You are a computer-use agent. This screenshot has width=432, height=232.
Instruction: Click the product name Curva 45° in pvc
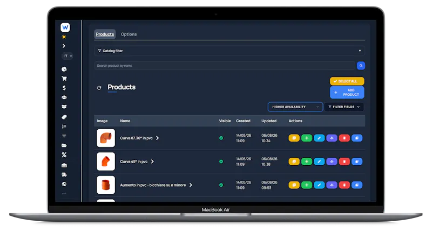click(133, 161)
